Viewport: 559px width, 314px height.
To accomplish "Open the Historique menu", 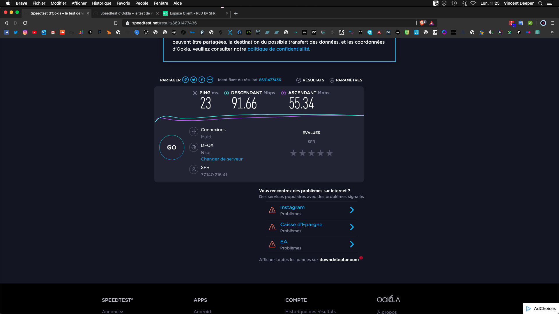I will tap(102, 3).
